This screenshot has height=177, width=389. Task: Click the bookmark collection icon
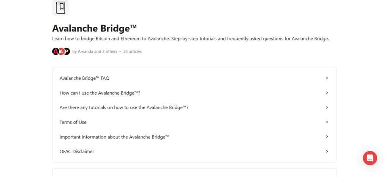click(x=60, y=8)
